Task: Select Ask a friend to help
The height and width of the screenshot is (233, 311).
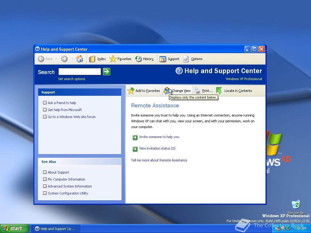Action: click(62, 103)
